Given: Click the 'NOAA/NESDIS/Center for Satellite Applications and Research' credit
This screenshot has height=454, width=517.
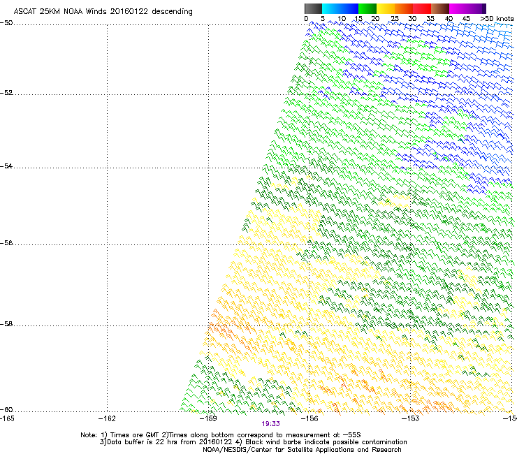Looking at the screenshot, I should (x=302, y=450).
